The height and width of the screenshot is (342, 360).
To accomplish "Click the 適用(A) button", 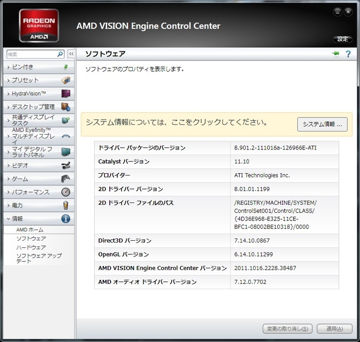I will click(x=334, y=328).
